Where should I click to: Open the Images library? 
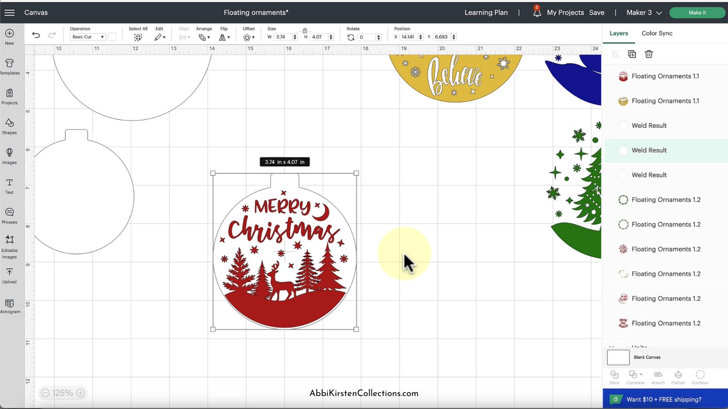[10, 156]
